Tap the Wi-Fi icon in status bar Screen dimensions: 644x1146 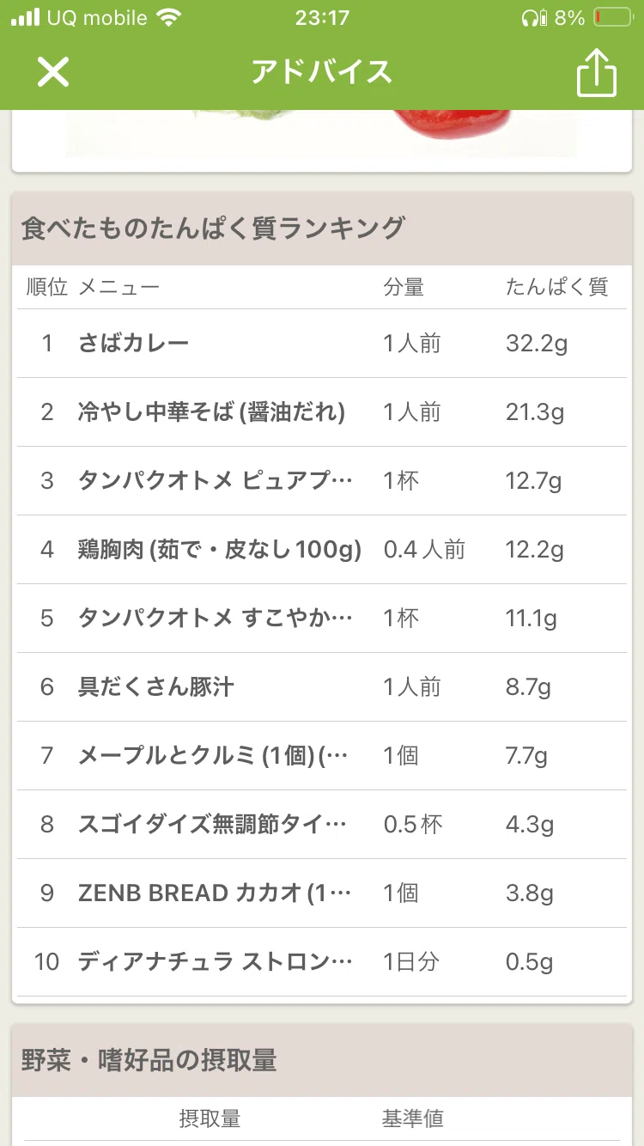[170, 17]
